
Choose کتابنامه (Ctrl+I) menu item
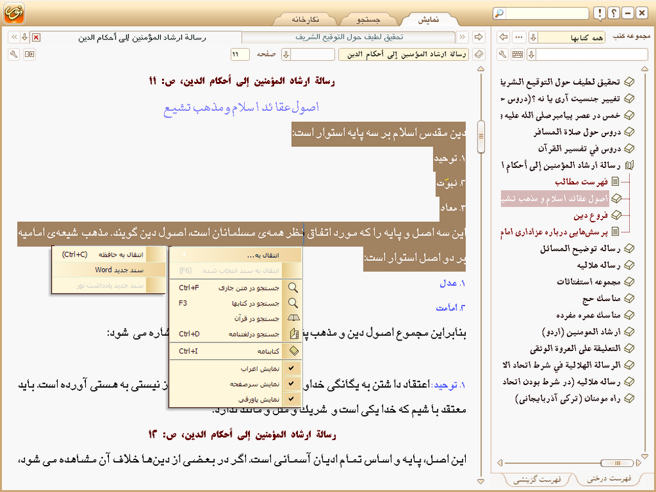pyautogui.click(x=236, y=351)
